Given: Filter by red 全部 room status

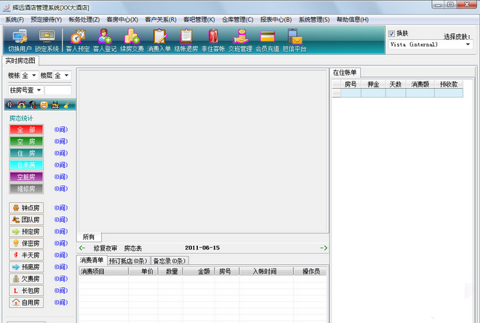Looking at the screenshot, I should pos(26,129).
